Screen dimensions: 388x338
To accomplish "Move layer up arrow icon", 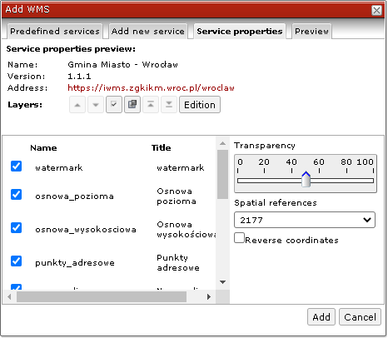I will pos(77,105).
